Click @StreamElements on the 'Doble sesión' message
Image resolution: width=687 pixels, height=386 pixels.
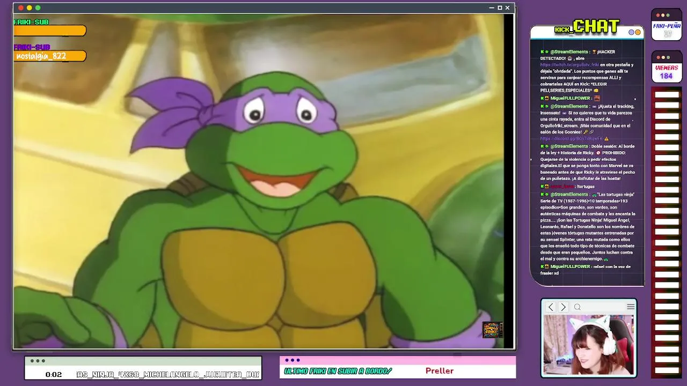point(569,146)
